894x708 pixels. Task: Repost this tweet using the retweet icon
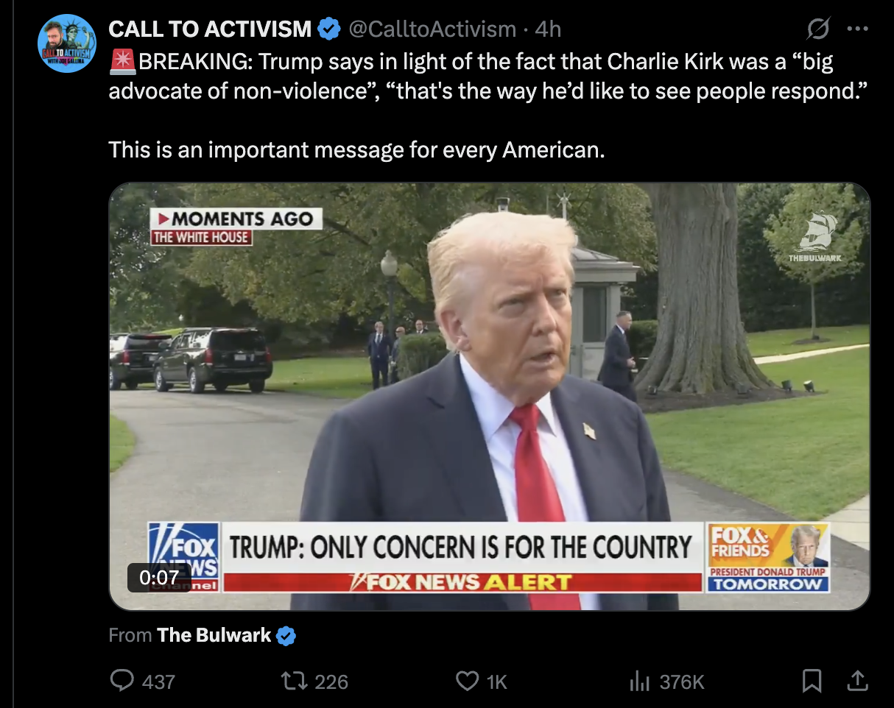[x=294, y=682]
